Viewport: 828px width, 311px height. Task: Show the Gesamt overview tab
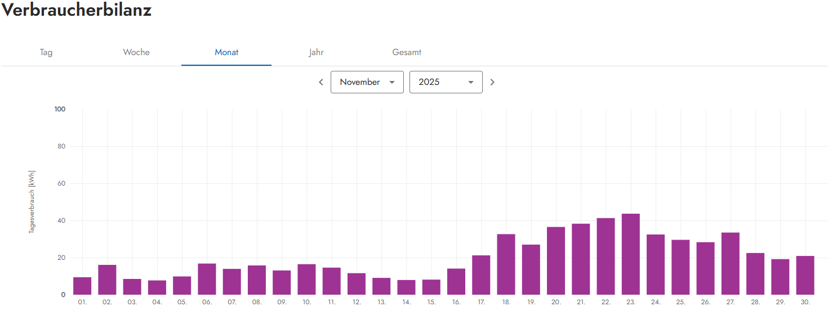tap(407, 52)
